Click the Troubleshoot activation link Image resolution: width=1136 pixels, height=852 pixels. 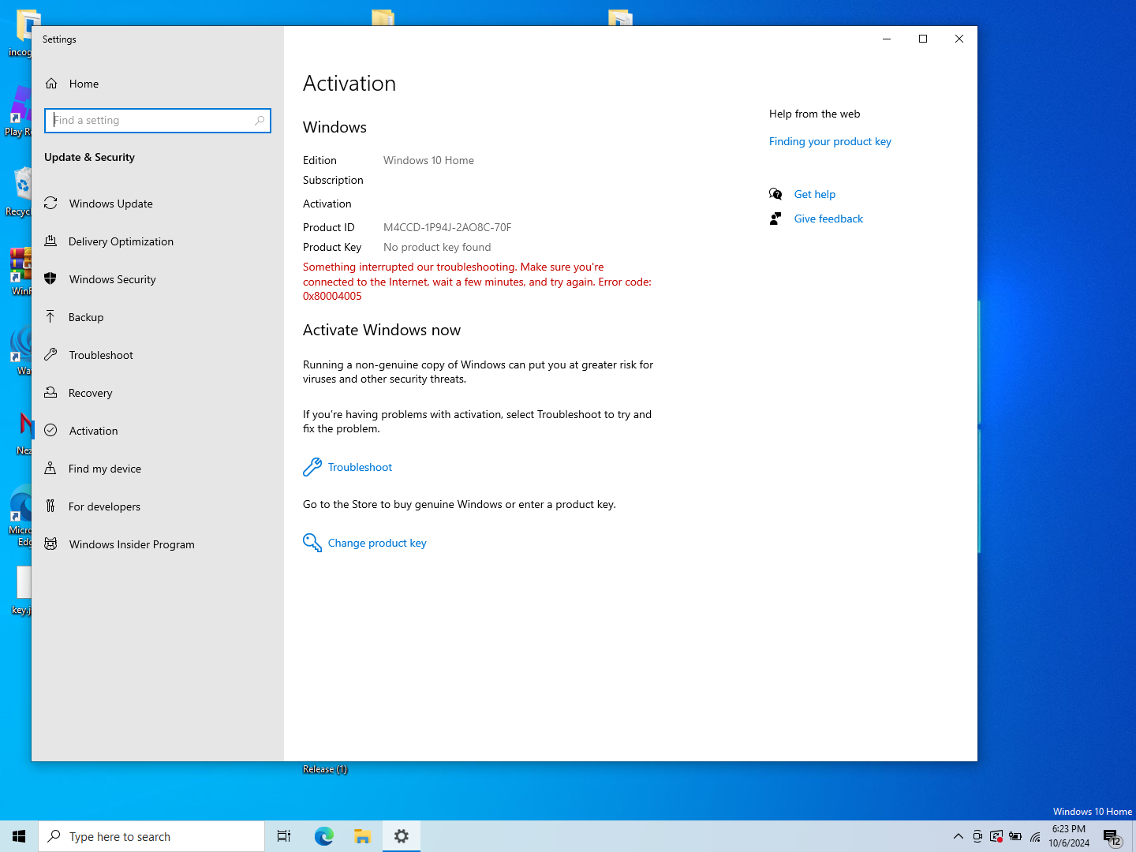coord(360,467)
